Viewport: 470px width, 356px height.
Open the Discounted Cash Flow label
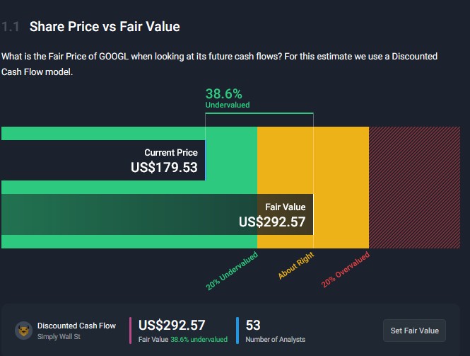(x=76, y=326)
